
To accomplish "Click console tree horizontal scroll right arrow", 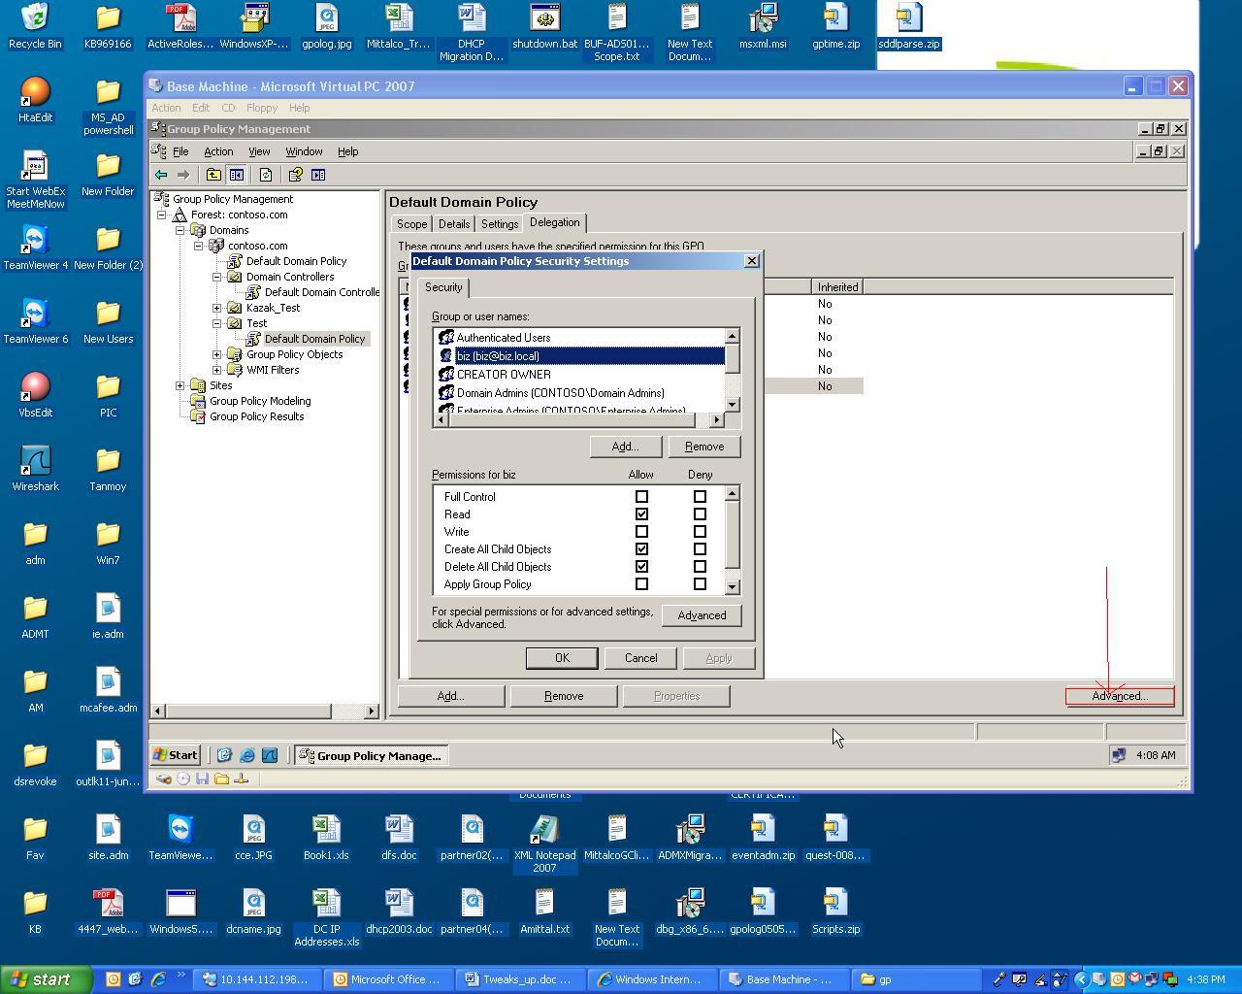I will click(371, 712).
